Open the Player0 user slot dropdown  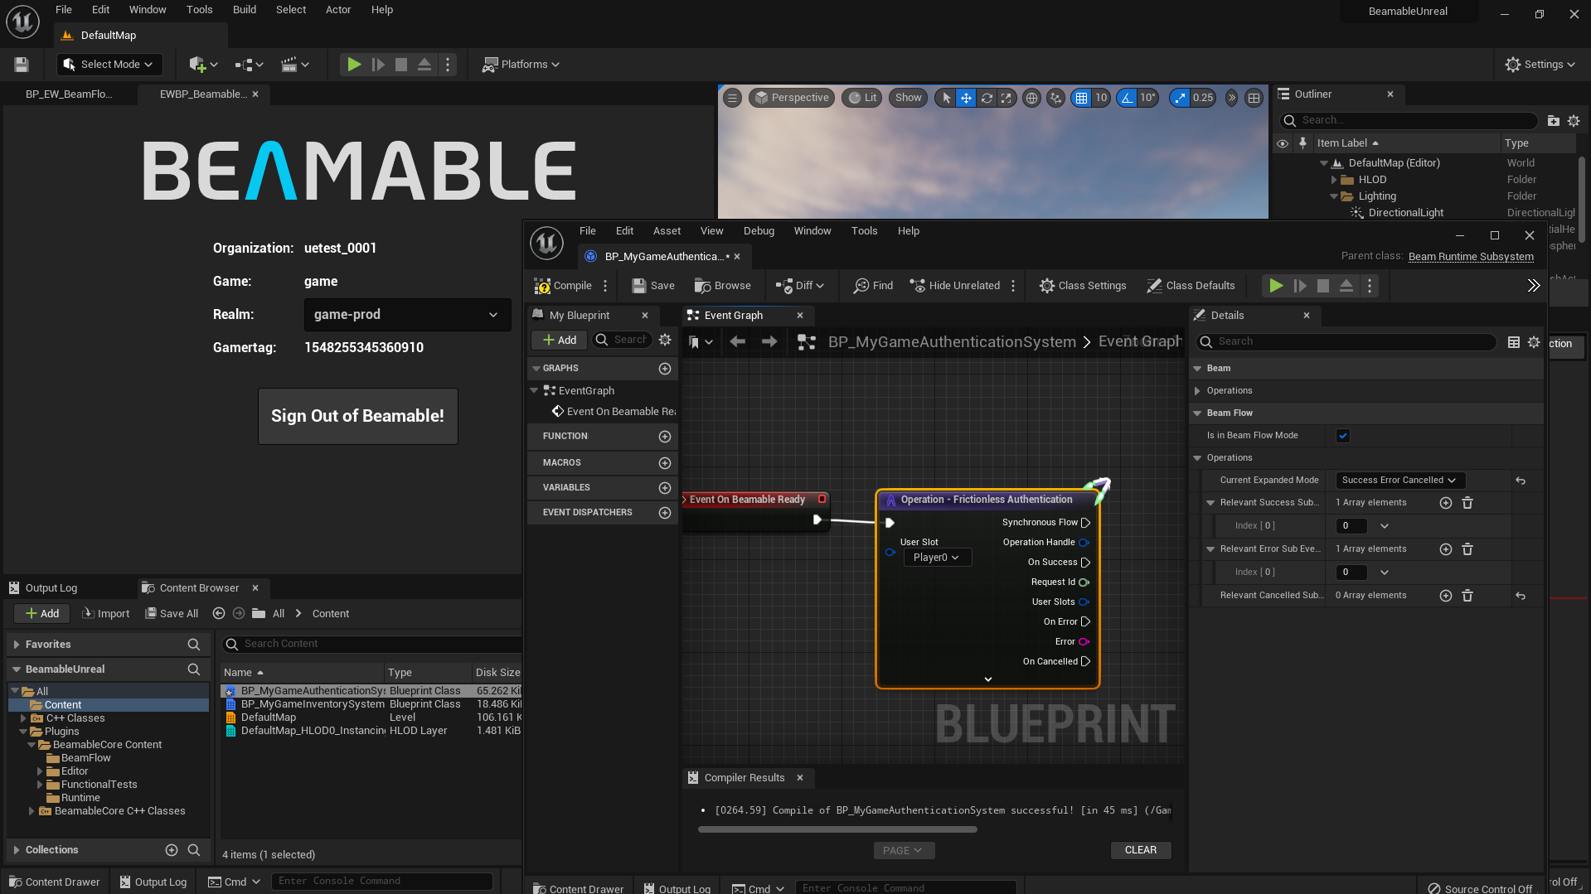tap(937, 558)
